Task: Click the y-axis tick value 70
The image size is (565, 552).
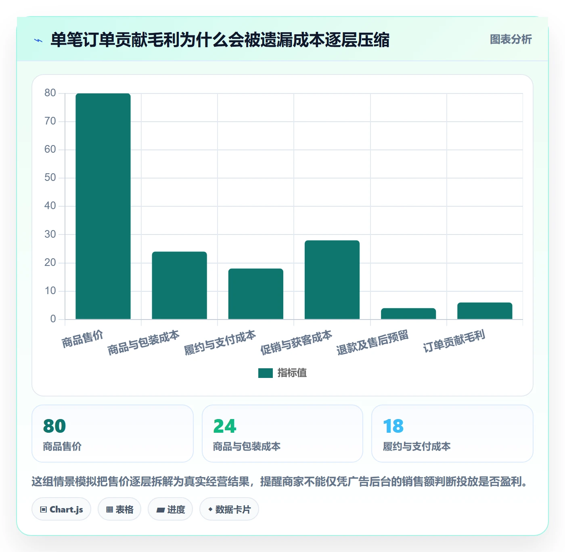Action: (50, 121)
